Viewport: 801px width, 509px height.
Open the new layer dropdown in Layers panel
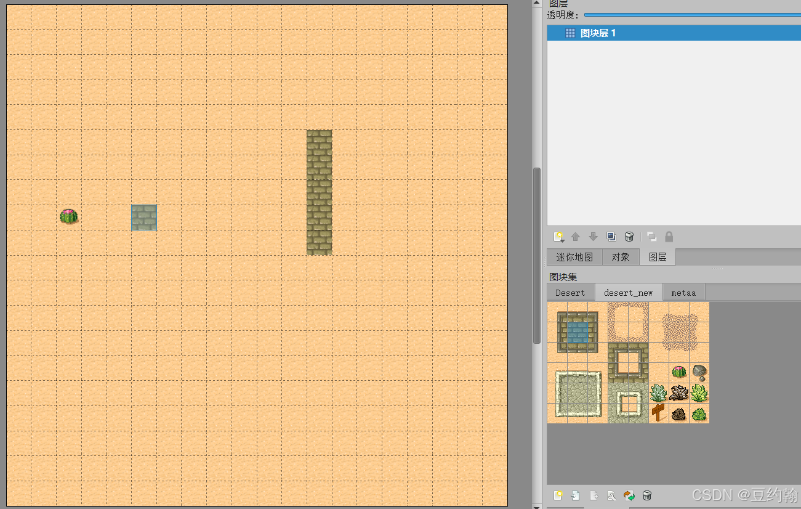[559, 237]
